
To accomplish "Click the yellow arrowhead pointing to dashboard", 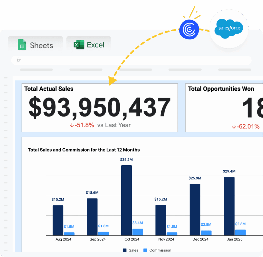I will click(x=112, y=80).
